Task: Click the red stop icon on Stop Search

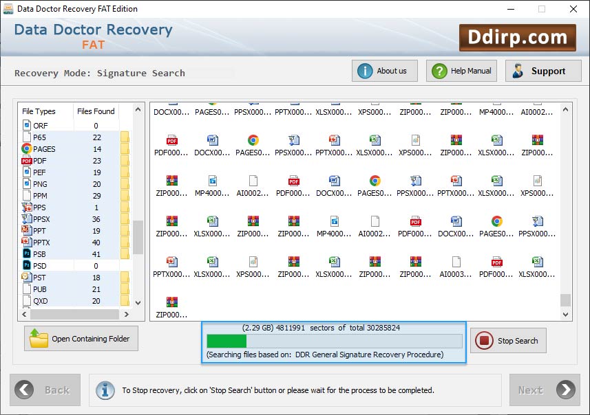Action: coord(484,341)
